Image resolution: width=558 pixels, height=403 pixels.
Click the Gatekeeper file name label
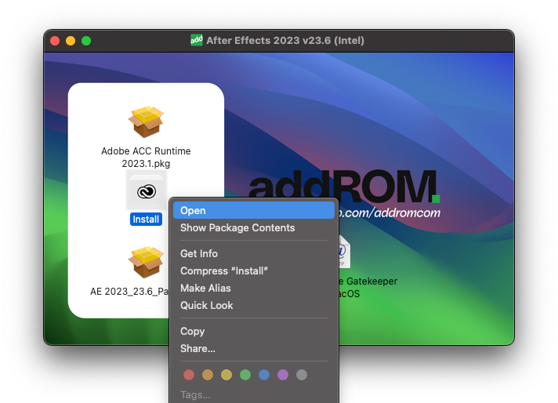pyautogui.click(x=368, y=287)
